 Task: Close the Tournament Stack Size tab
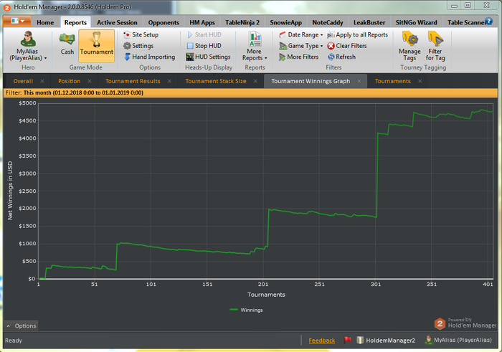pos(255,81)
